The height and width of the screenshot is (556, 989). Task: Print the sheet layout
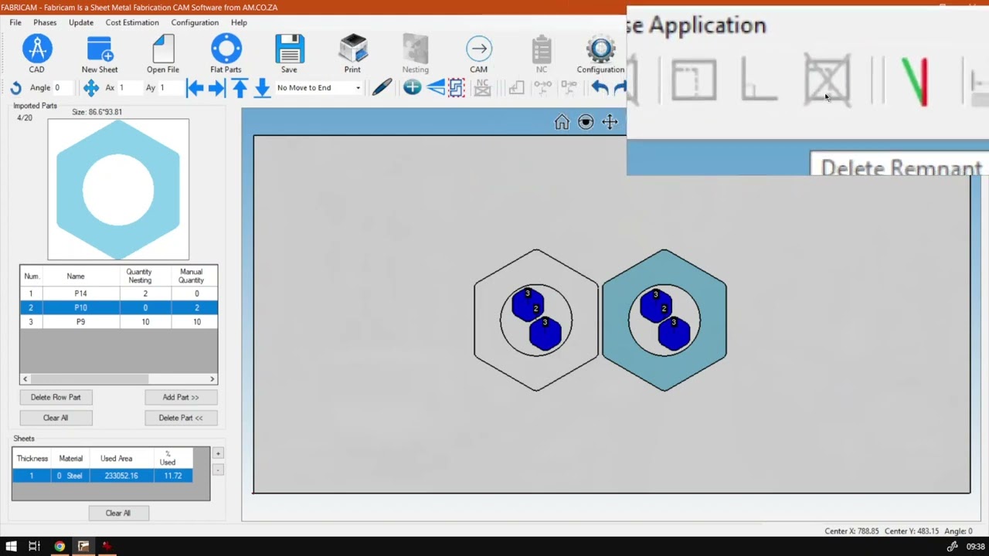[352, 54]
